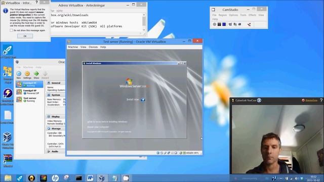Confirm the VirtualBox information dialog with OK
The image size is (324, 182).
tap(25, 36)
